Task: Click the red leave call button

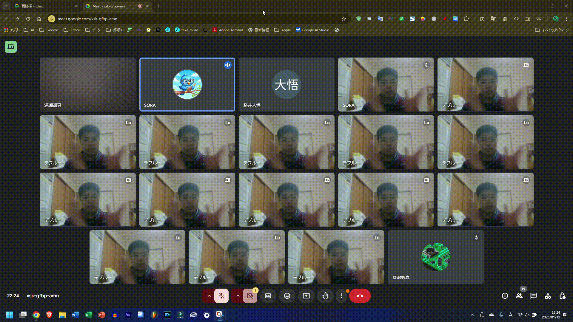Action: [360, 296]
